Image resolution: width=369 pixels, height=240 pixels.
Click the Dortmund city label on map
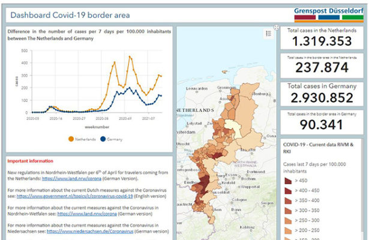[x=256, y=172]
